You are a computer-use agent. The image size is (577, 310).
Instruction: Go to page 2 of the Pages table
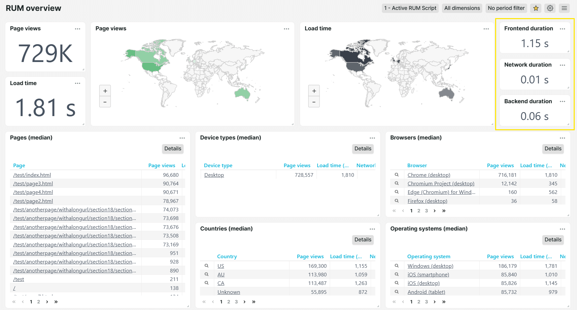point(39,301)
